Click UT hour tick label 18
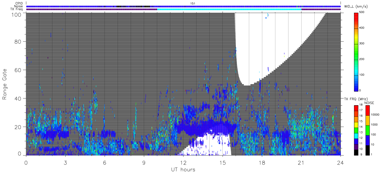 click(262, 163)
